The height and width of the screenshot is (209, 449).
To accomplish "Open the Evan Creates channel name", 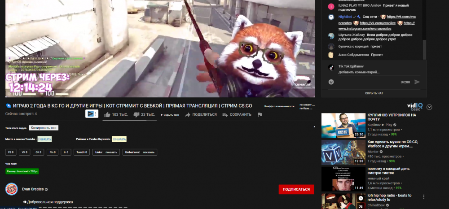I will [33, 189].
